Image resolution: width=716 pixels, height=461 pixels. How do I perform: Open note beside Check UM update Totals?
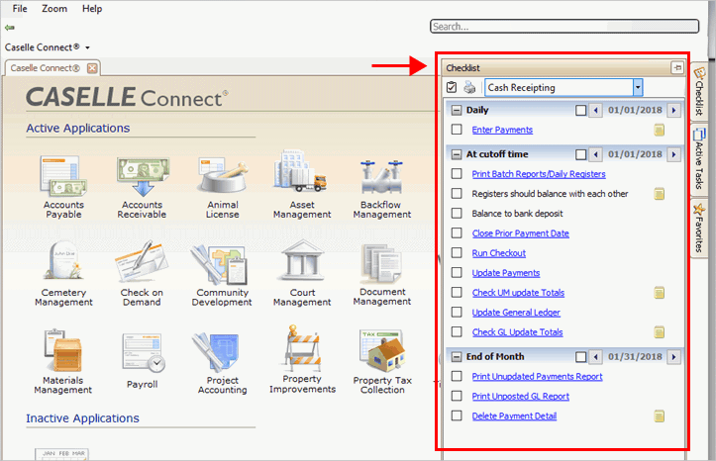pos(659,293)
